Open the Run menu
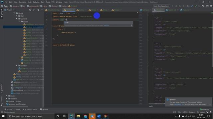The width and height of the screenshot is (213, 119). 43,2
